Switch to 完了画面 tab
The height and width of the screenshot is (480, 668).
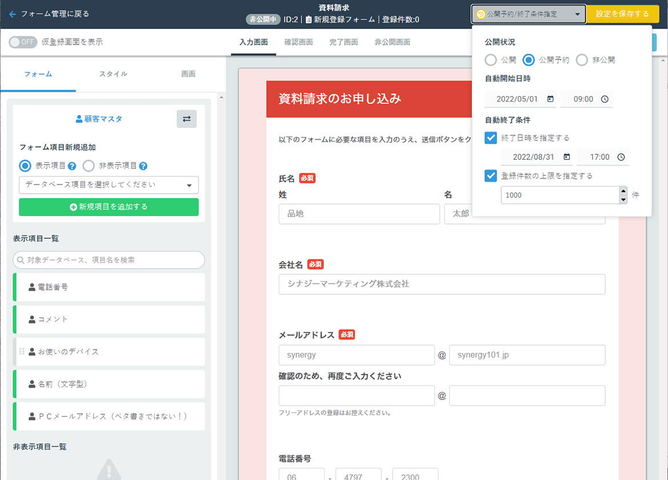[x=343, y=42]
